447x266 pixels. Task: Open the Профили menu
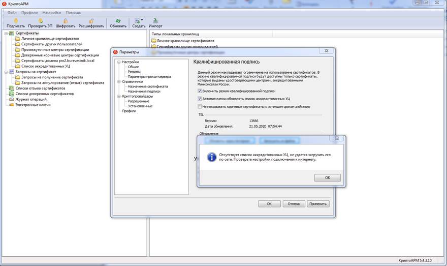(x=29, y=13)
